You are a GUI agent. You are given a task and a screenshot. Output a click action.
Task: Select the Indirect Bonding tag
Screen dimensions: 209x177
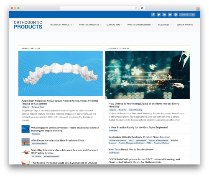point(135,110)
